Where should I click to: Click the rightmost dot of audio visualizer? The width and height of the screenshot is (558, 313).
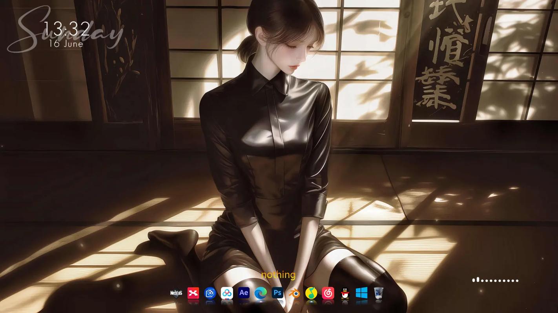517,281
